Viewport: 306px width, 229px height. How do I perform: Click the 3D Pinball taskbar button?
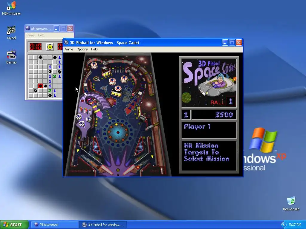pos(103,225)
